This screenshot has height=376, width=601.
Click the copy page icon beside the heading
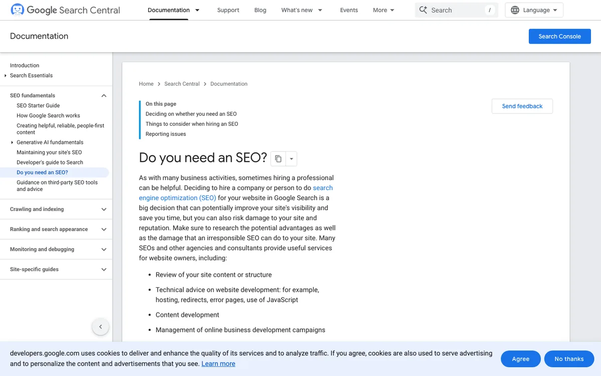278,159
